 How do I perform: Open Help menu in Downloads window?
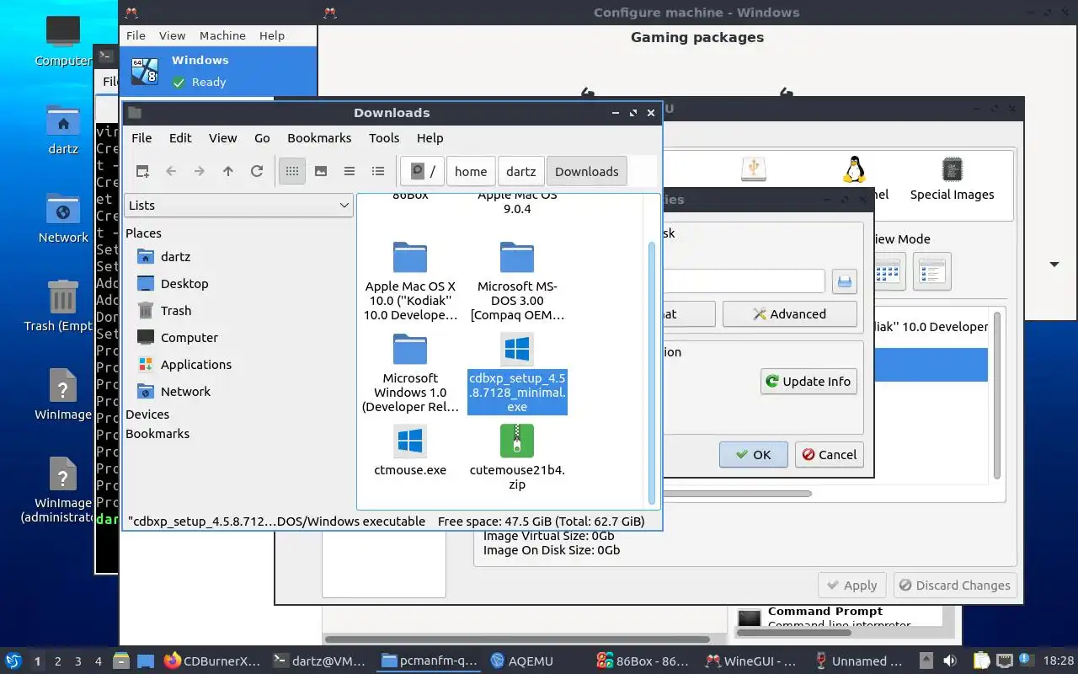(430, 138)
